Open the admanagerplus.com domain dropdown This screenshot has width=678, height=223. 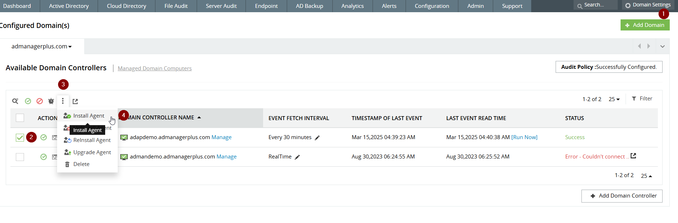41,47
